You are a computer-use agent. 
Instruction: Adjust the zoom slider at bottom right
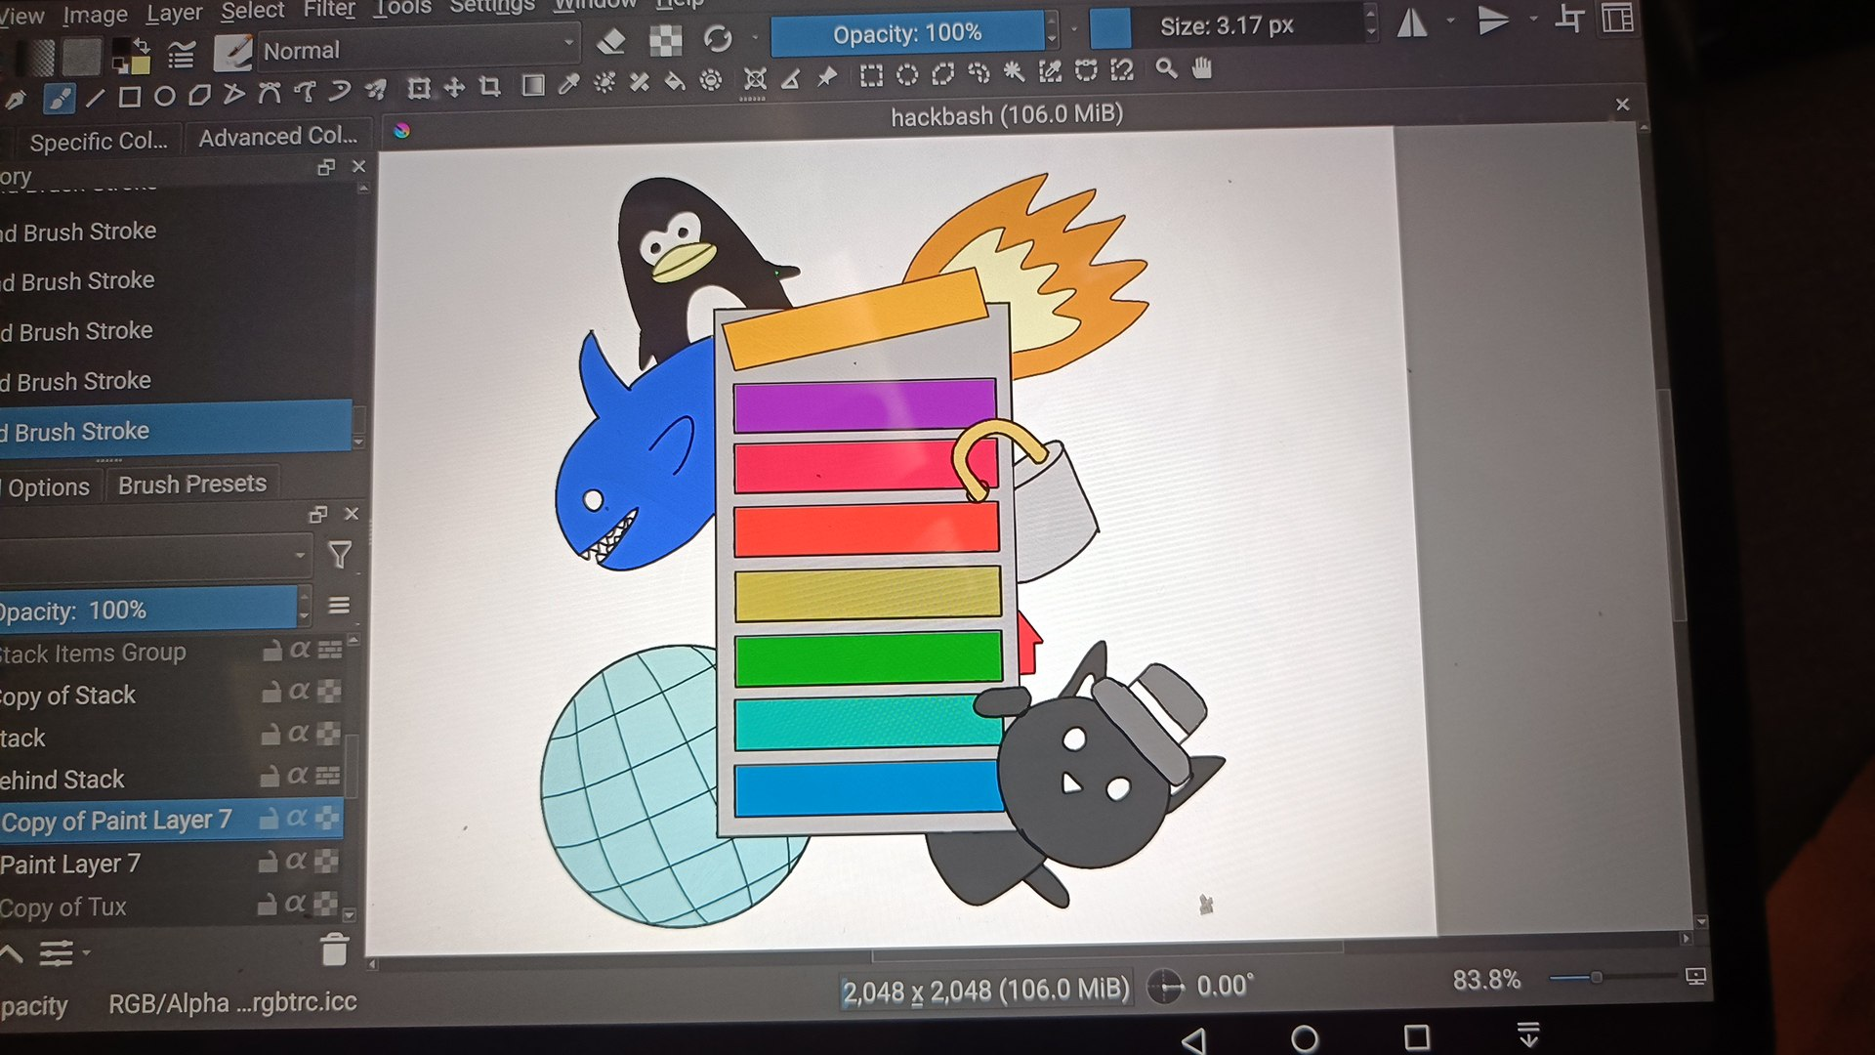pyautogui.click(x=1598, y=976)
